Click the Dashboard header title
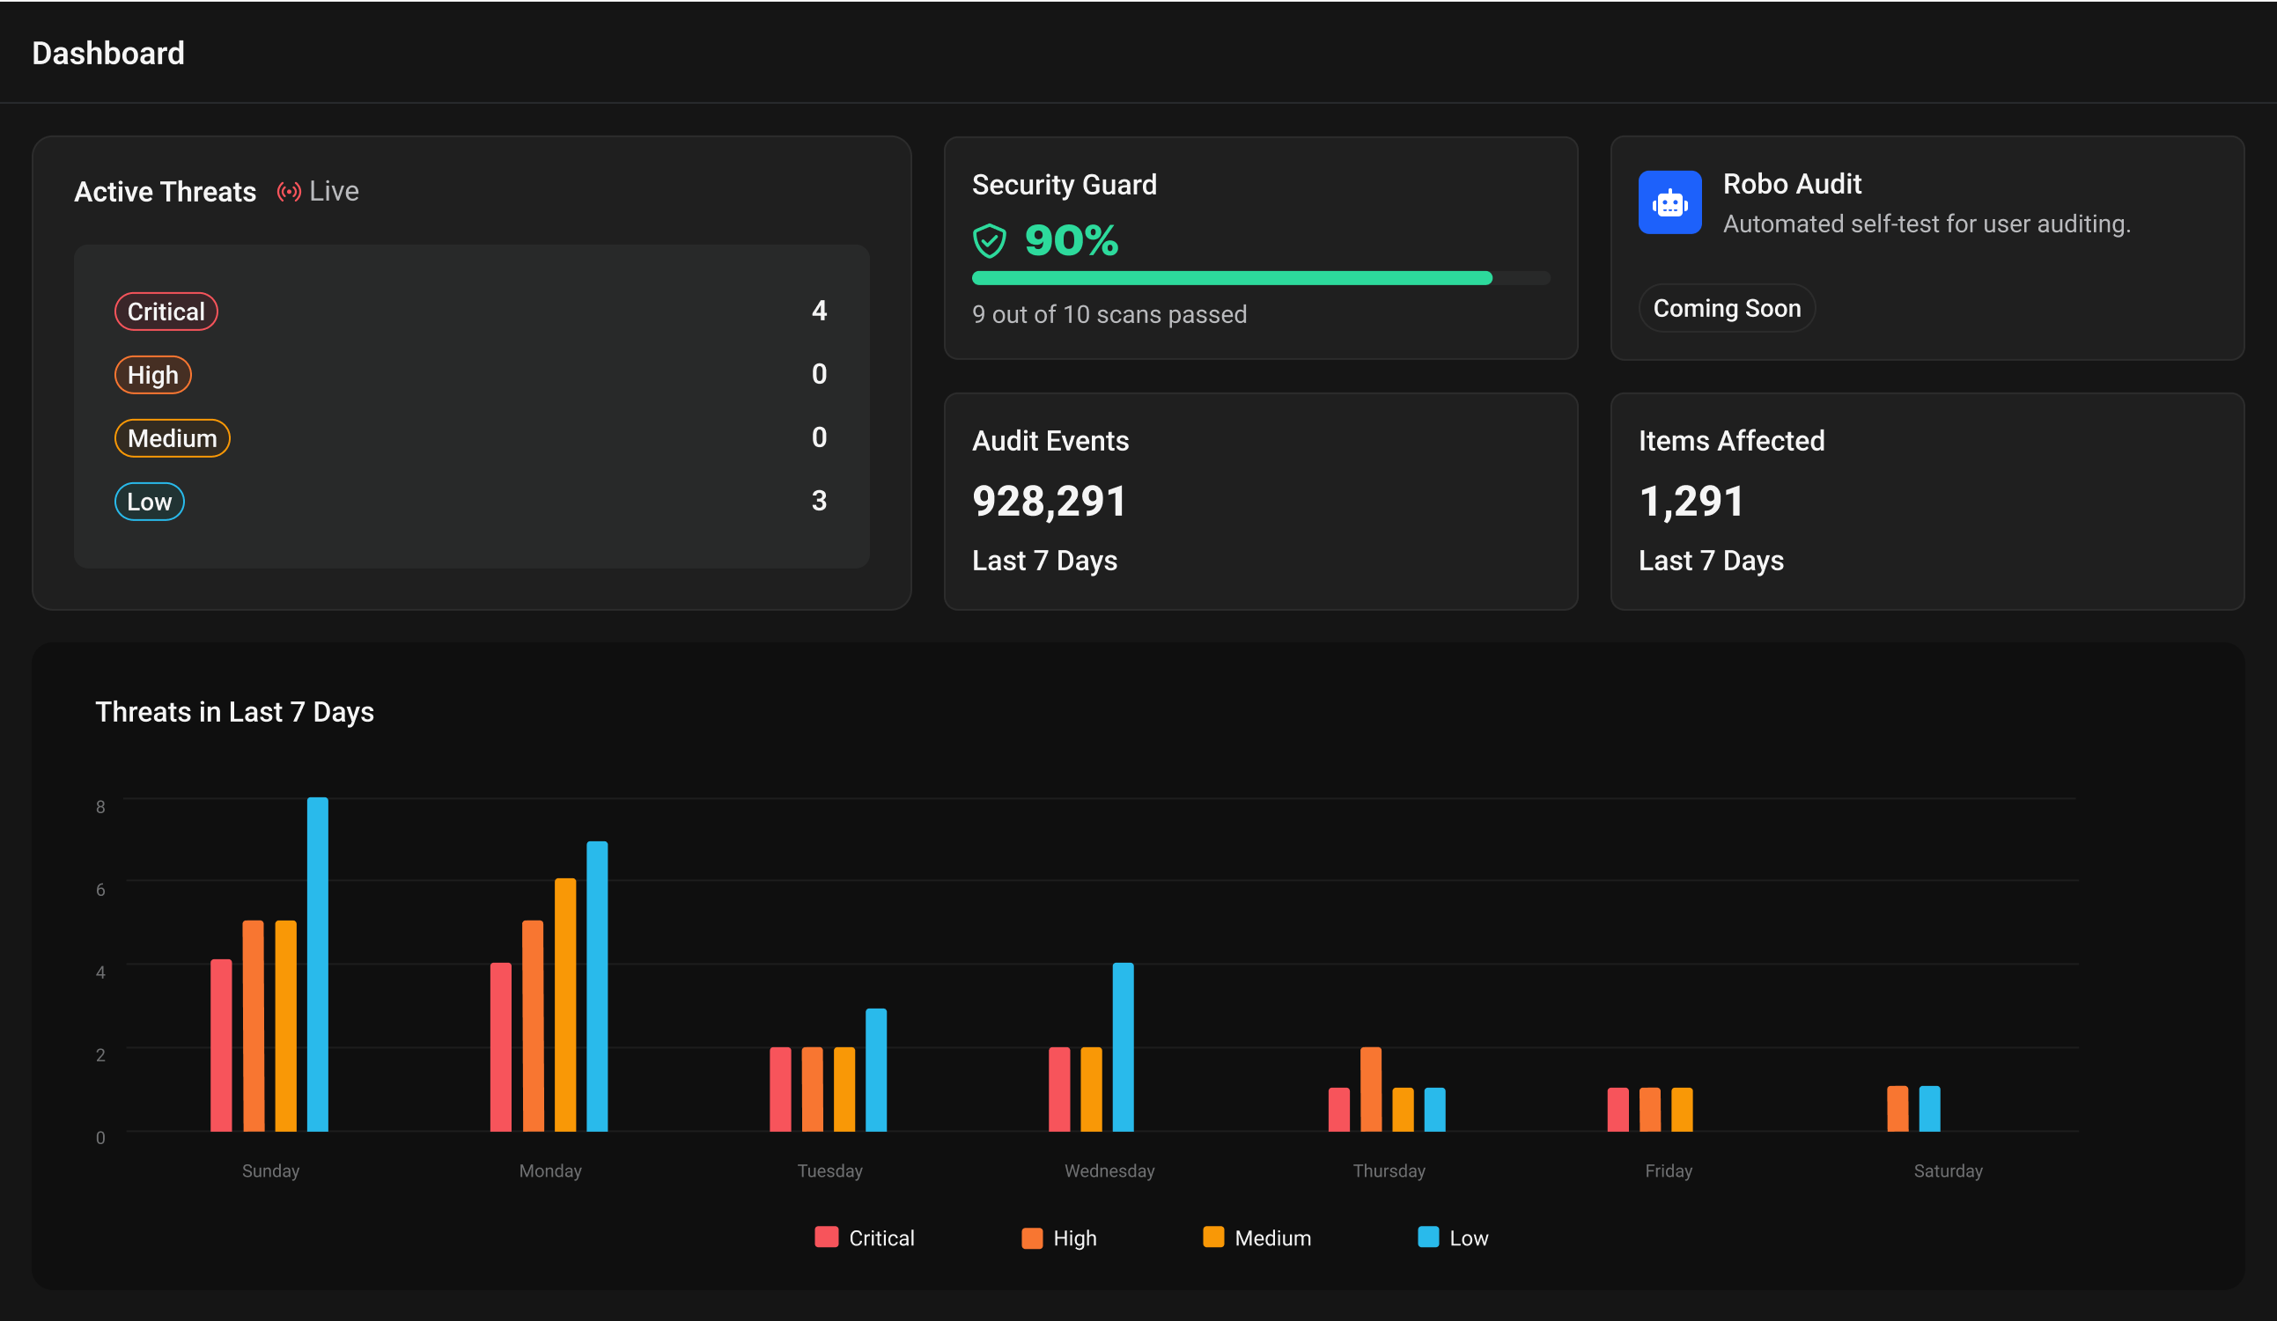The height and width of the screenshot is (1321, 2277). (108, 54)
